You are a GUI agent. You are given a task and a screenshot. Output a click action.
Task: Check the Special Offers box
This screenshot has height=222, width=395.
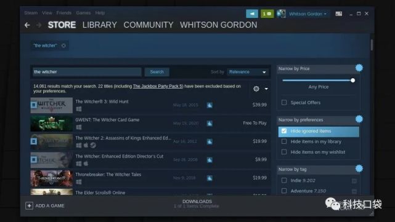pos(284,102)
